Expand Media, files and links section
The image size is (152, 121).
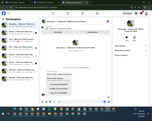point(130,51)
